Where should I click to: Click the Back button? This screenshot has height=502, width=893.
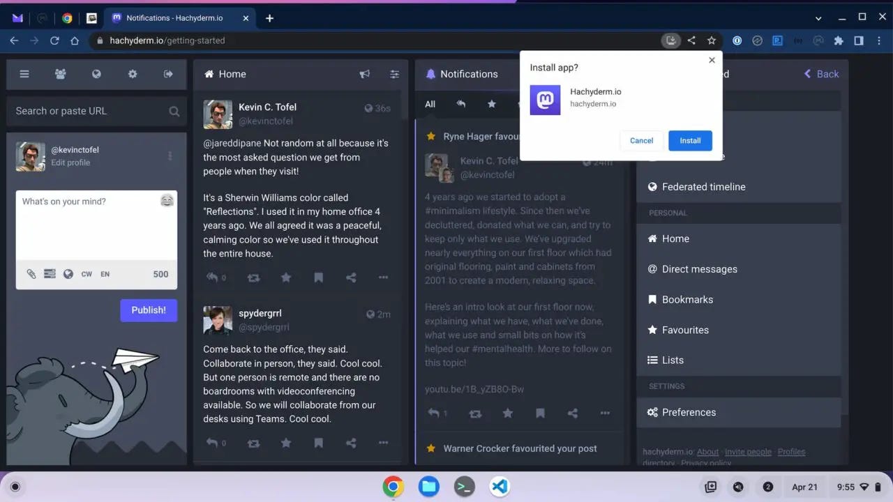point(821,74)
